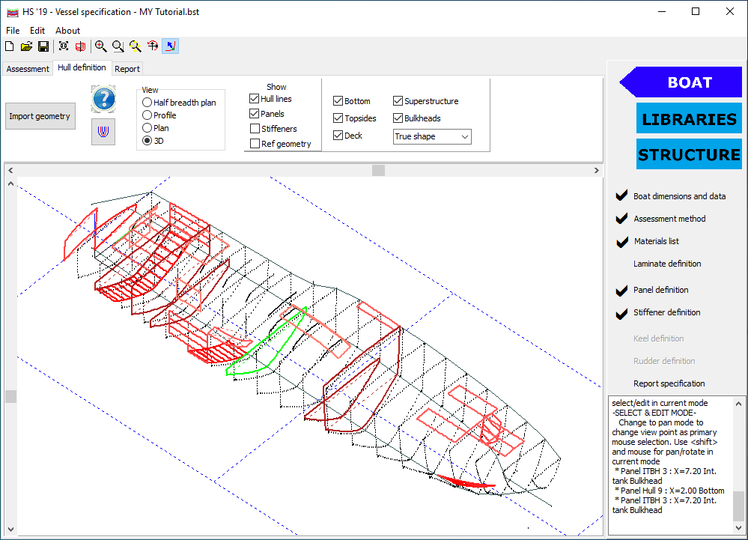Click the Import geometry button

click(x=40, y=116)
